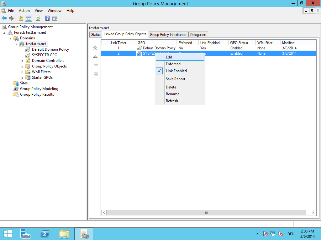Screen dimensions: 321x240
Task: Open the Window menu
Action: pos(55,11)
